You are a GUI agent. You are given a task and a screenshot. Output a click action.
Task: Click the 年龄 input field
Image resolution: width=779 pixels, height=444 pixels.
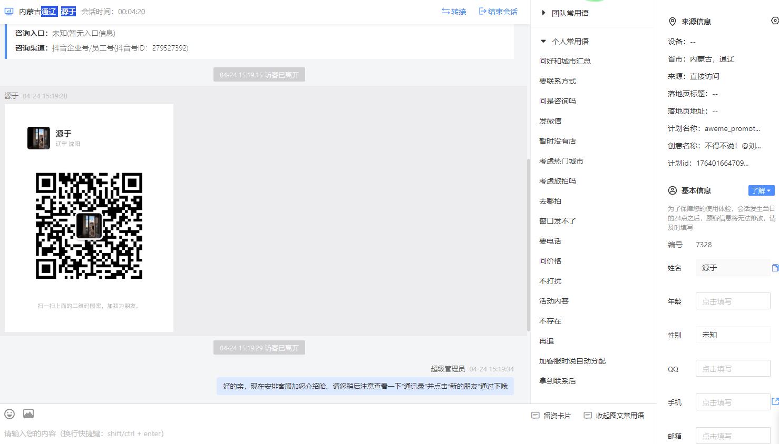(x=733, y=301)
